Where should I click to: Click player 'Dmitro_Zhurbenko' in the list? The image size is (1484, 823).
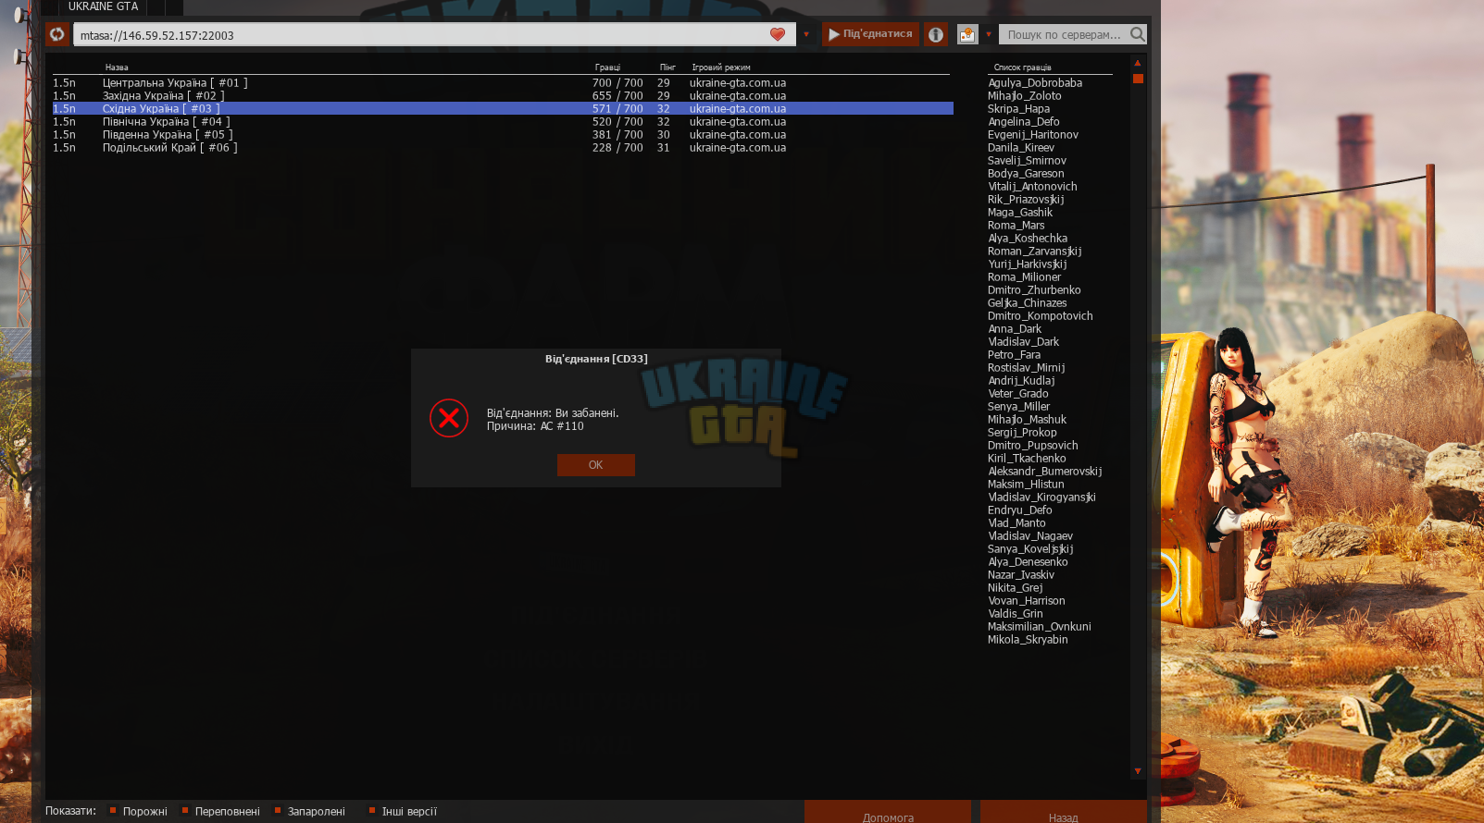1034,289
